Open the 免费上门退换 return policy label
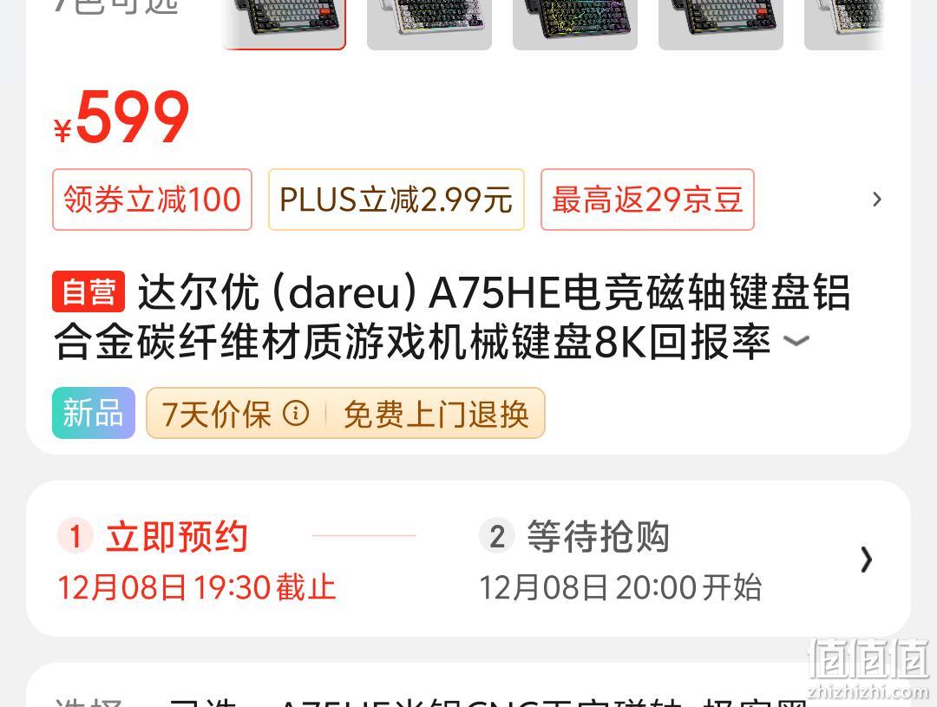 point(436,414)
